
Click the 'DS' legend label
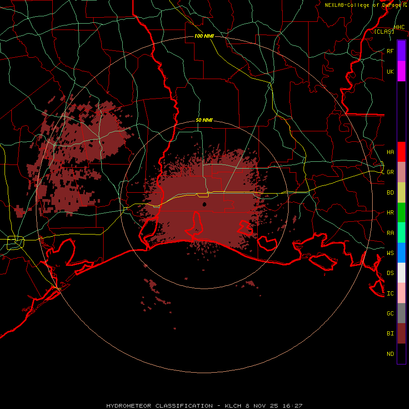point(390,273)
